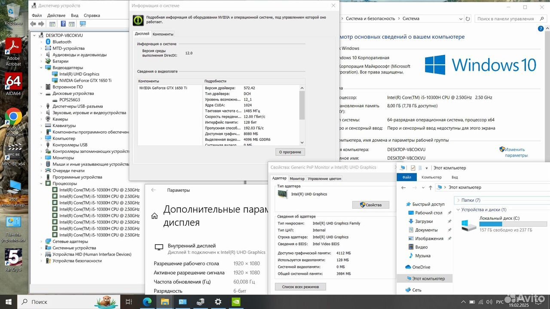Close the NVIDIA Информация о системе dialog
Viewport: 550px width, 309px height.
pos(333,6)
